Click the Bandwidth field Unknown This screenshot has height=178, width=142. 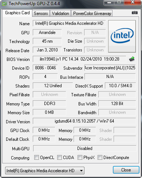point(117,112)
